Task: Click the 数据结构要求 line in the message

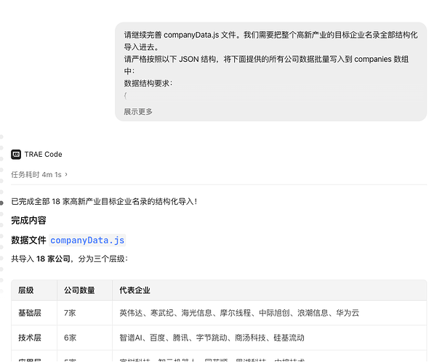Action: (x=148, y=83)
